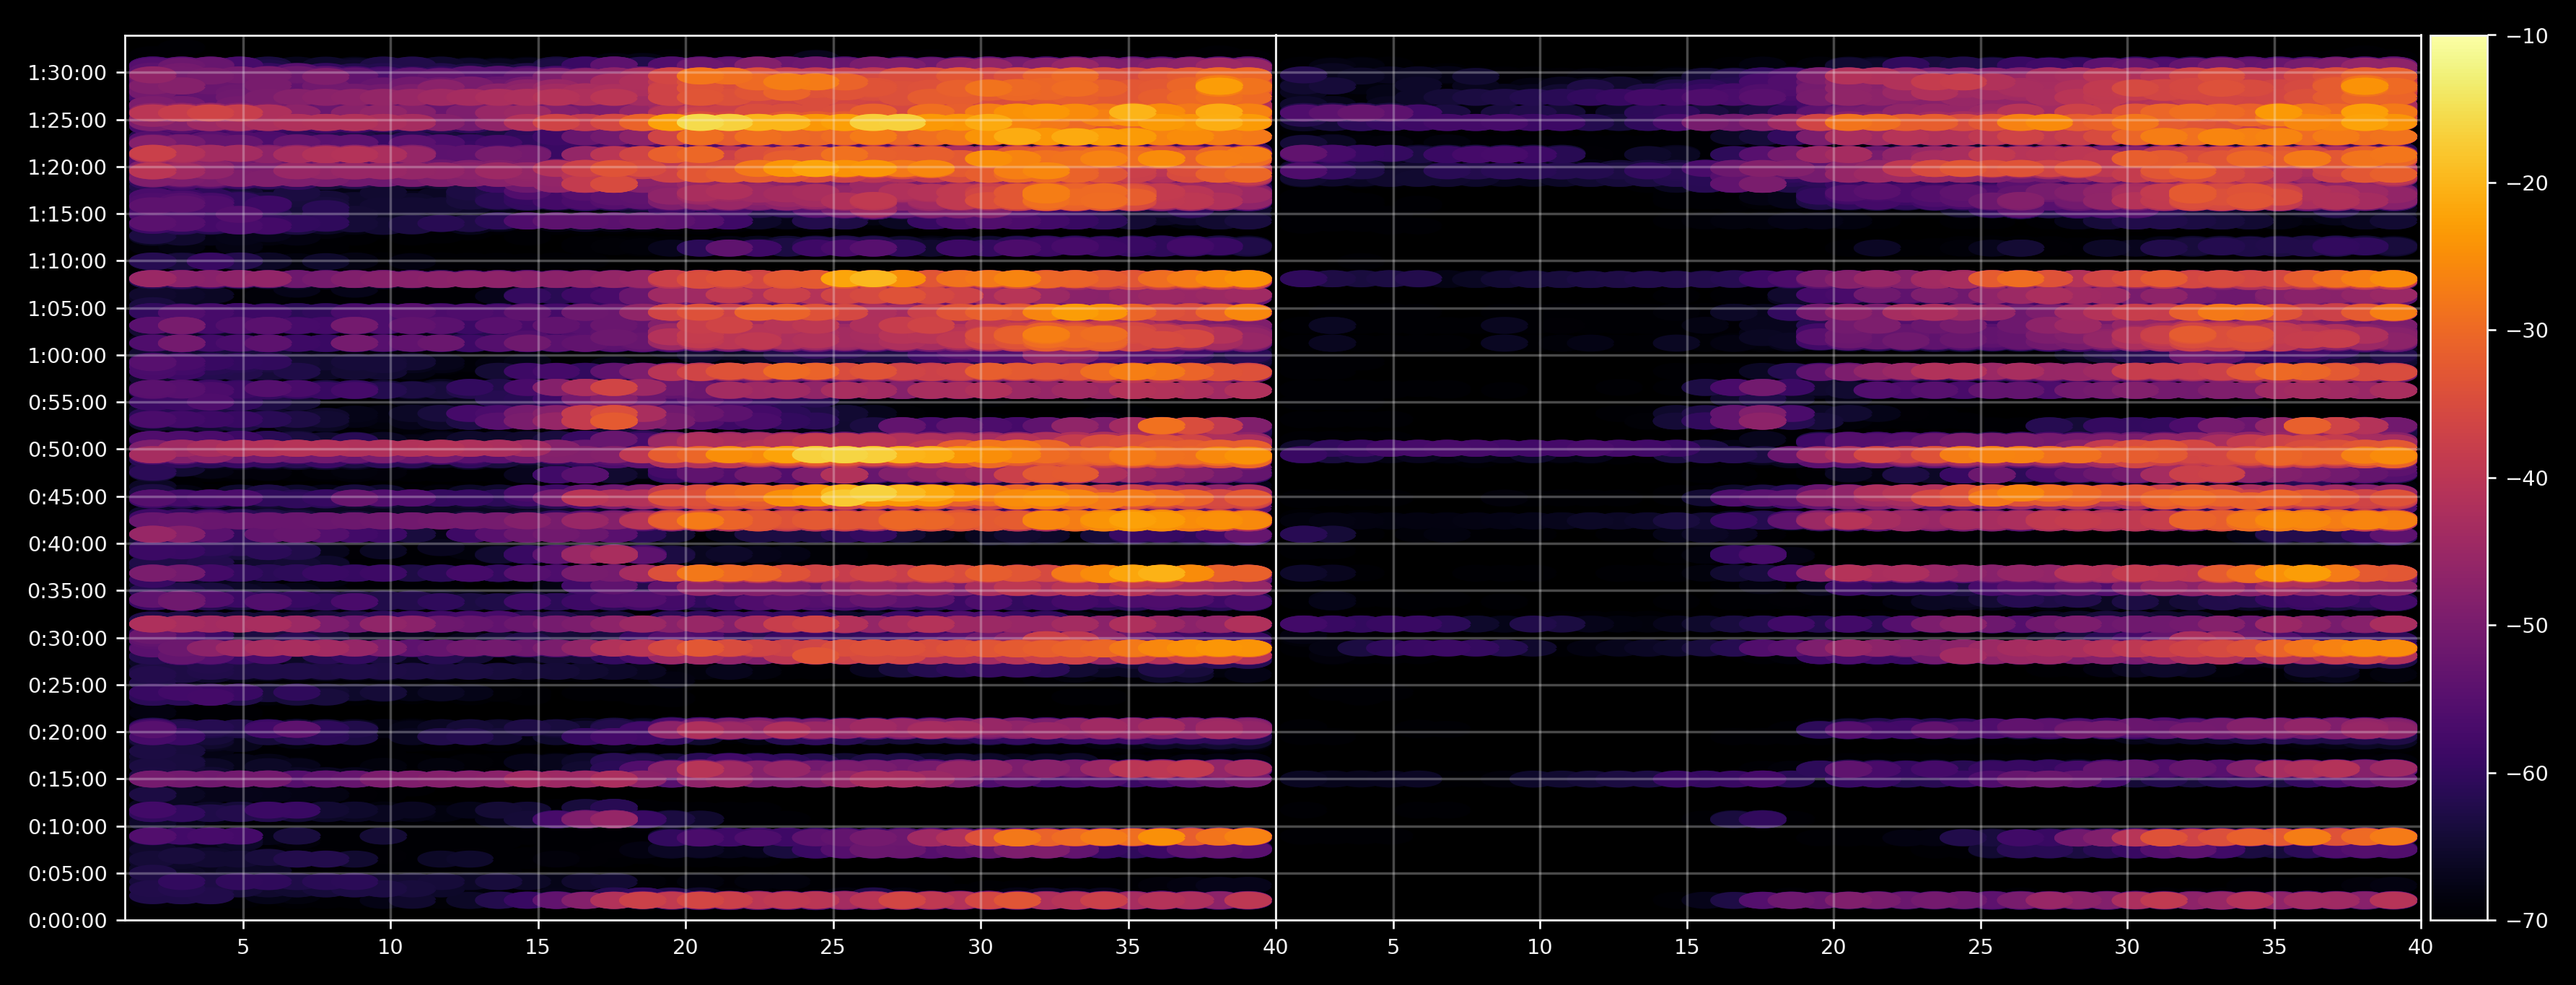Click the 0:00:00 y-axis origin label

pyautogui.click(x=67, y=921)
